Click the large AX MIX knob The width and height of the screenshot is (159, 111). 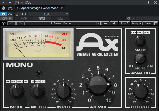tap(98, 85)
